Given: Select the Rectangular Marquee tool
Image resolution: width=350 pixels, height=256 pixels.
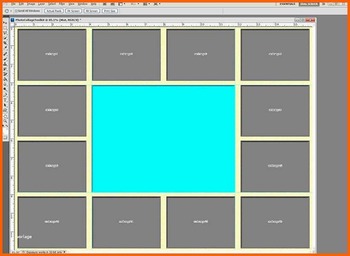Looking at the screenshot, I should pos(5,28).
